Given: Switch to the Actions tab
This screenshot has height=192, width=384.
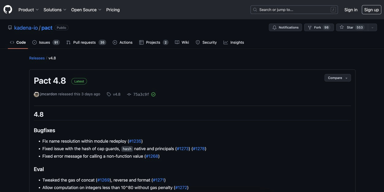Looking at the screenshot, I should [122, 43].
